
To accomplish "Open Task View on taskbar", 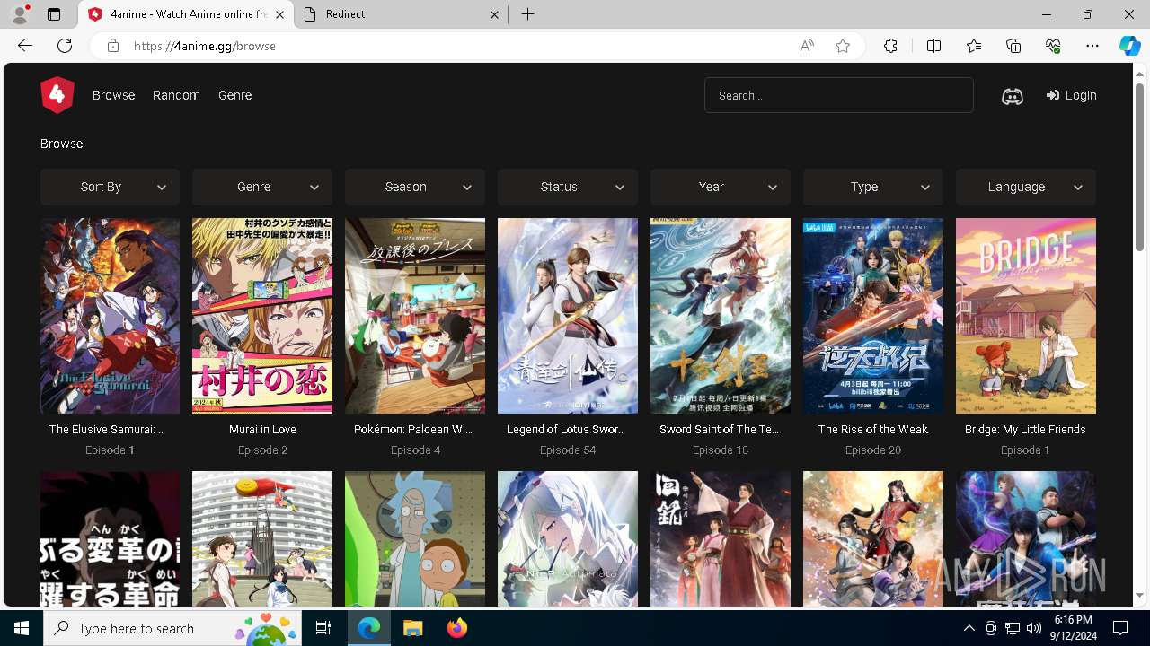I will point(323,628).
